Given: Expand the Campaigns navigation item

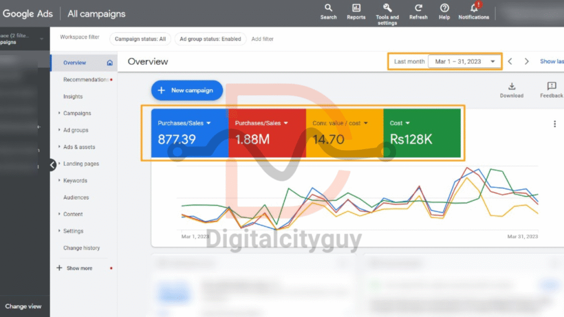Looking at the screenshot, I should 59,113.
